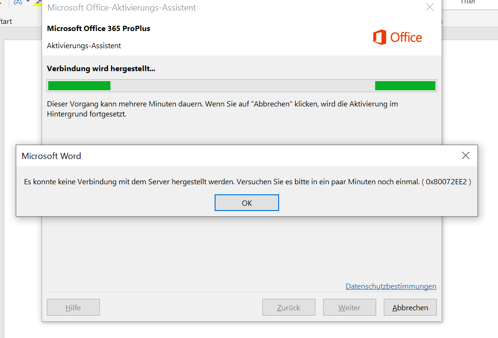Click the Hilfe button

click(74, 307)
